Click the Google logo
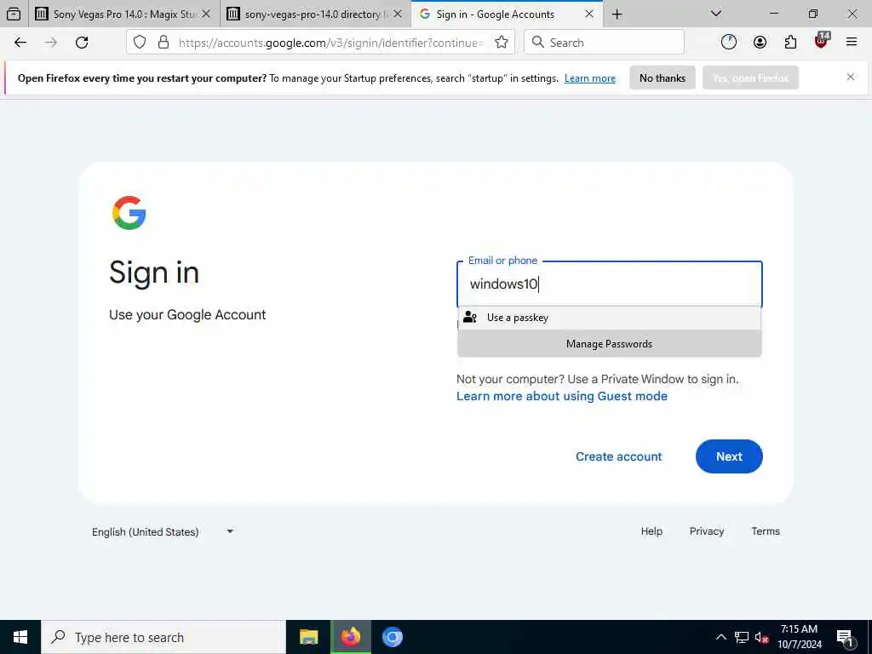The image size is (872, 654). coord(129,212)
